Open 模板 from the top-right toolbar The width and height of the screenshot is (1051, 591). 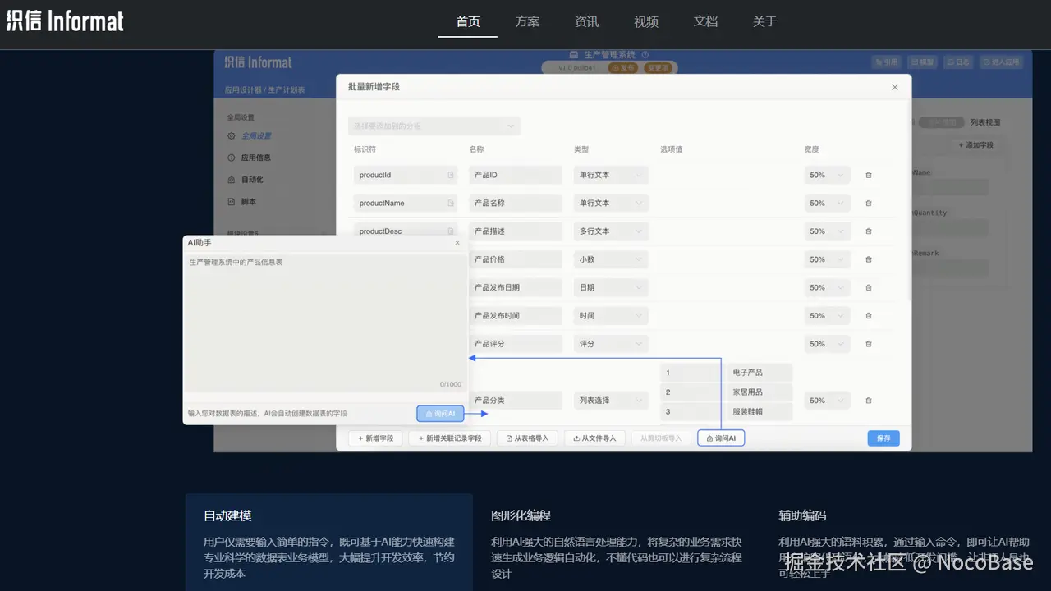pyautogui.click(x=921, y=62)
